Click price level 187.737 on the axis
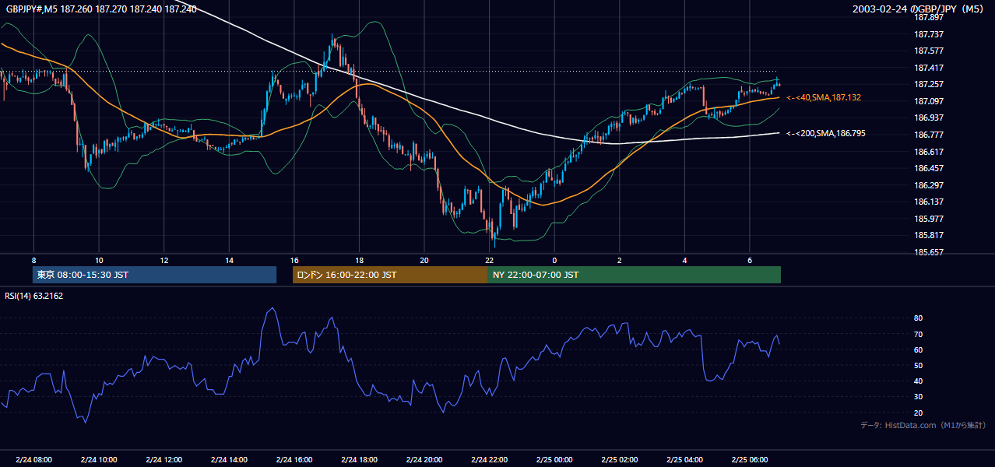995x467 pixels. 928,34
